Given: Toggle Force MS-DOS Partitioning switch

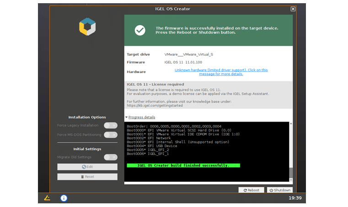Looking at the screenshot, I should click(x=111, y=135).
